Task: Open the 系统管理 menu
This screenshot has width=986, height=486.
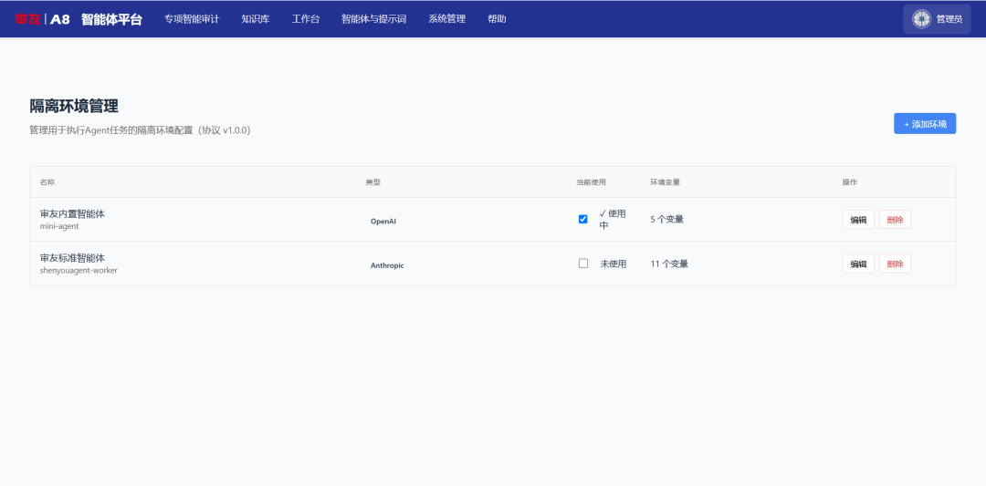Action: 447,19
